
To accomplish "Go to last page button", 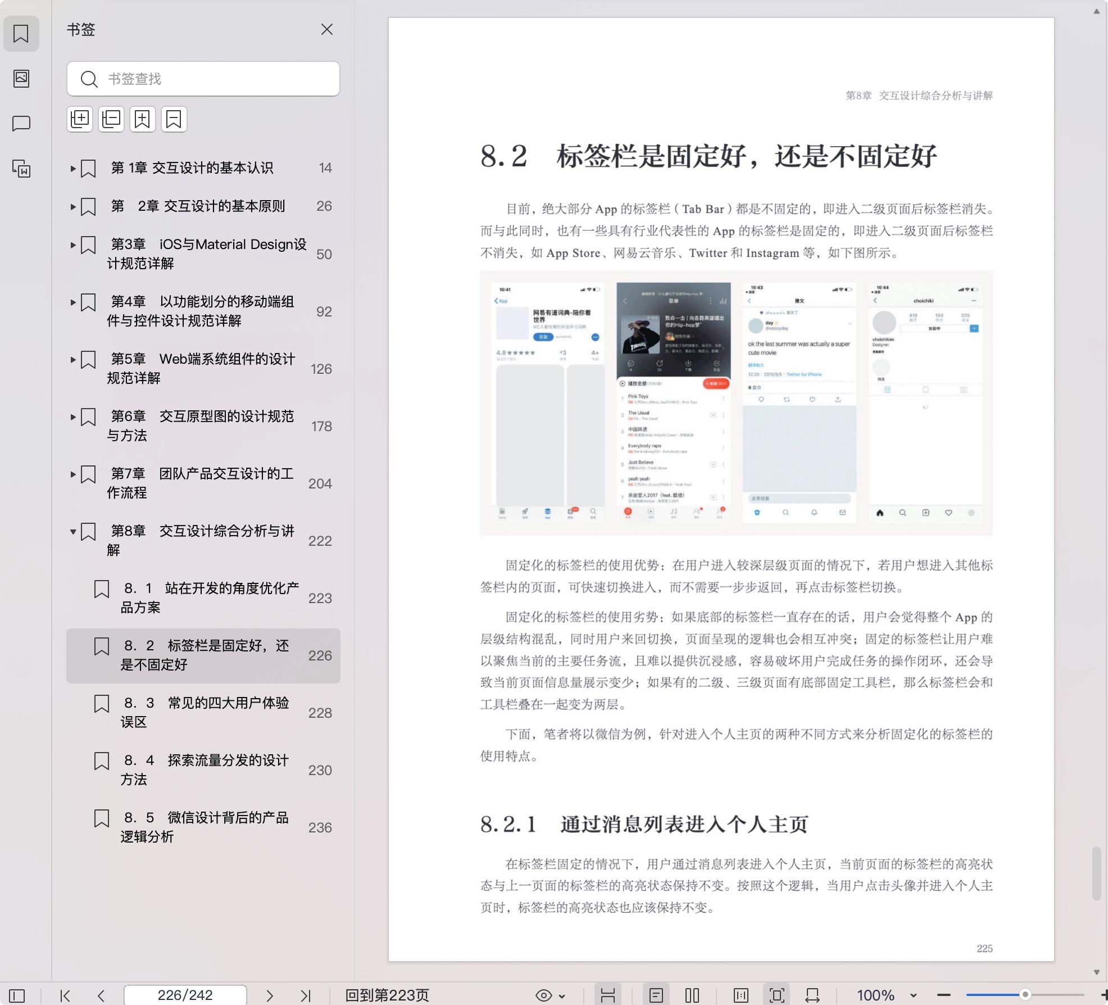I will (x=306, y=995).
